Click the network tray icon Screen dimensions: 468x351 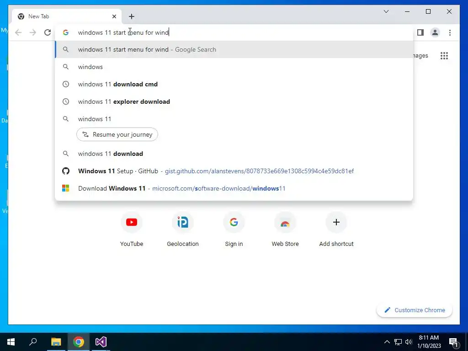coord(398,342)
